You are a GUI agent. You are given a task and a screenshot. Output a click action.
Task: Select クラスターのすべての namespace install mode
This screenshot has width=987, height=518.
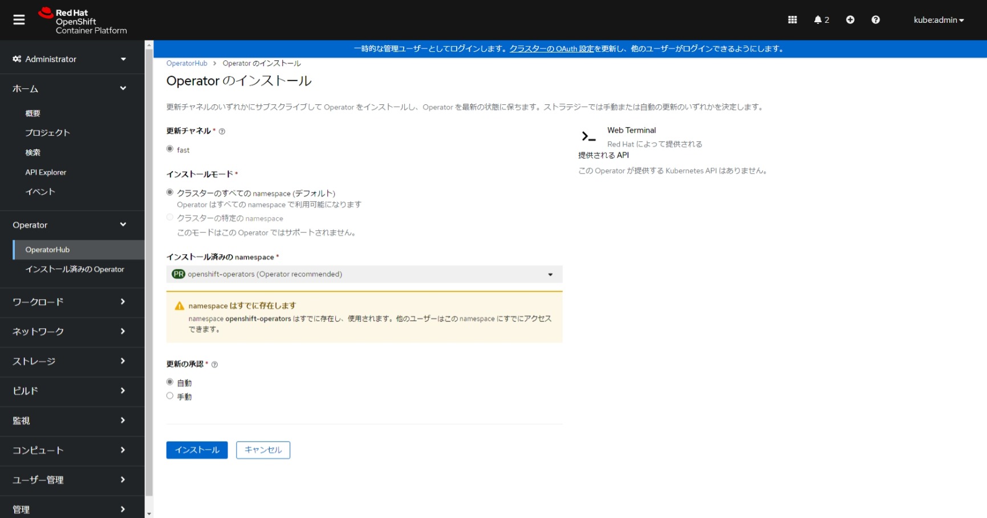169,192
